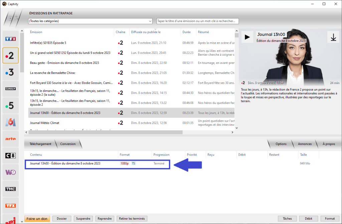Screen dimensions: 342x224
Task: Click the 00:46:59 duration cell
Action: pyautogui.click(x=188, y=43)
